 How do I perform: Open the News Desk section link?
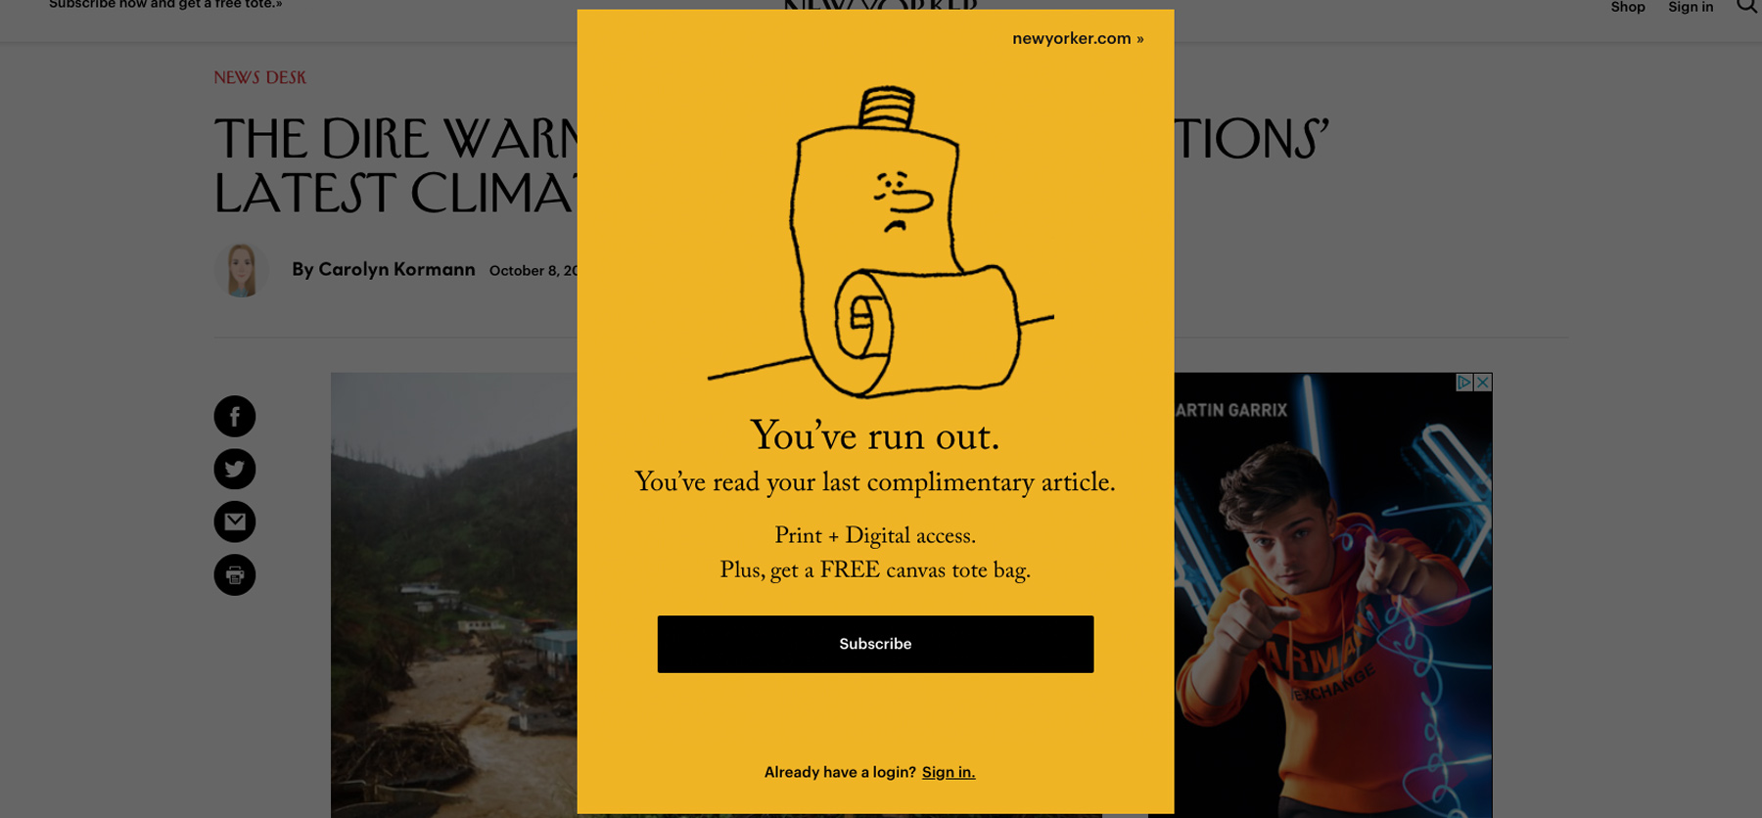(x=260, y=77)
